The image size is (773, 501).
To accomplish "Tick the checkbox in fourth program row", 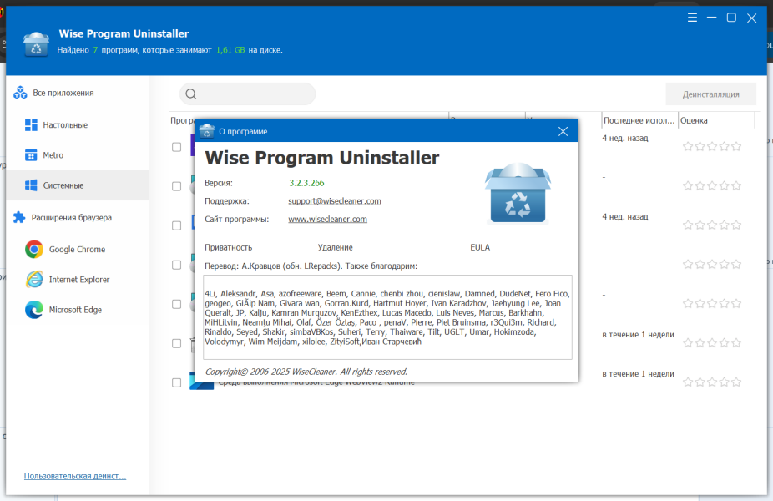I will point(176,265).
